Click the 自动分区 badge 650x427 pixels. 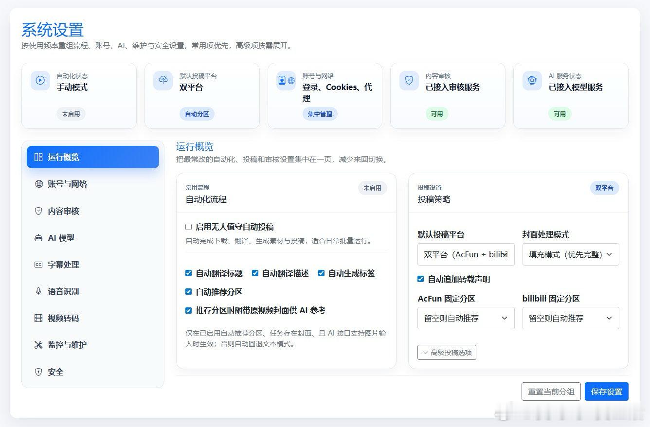point(197,114)
